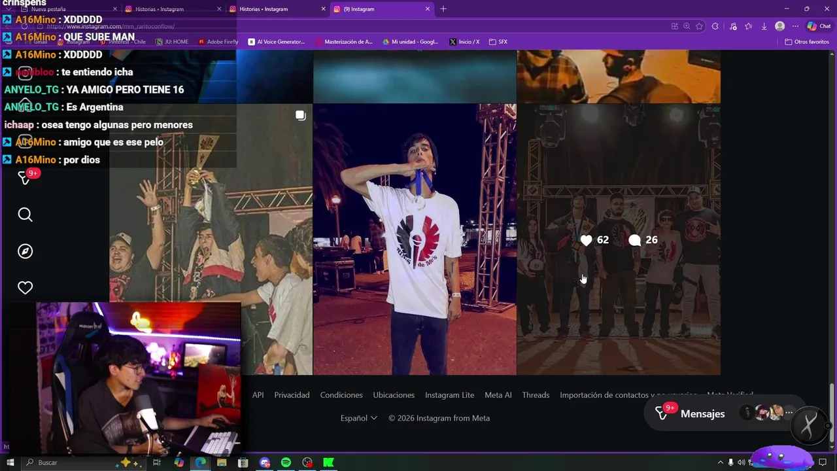Open Spotify on taskbar
The height and width of the screenshot is (471, 837).
(286, 462)
